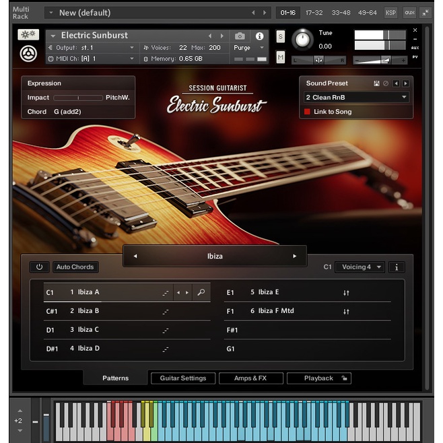Open instrument info via header i icon

click(259, 36)
